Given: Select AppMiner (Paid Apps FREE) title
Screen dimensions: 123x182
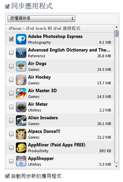Looking at the screenshot, I should (x=57, y=145).
